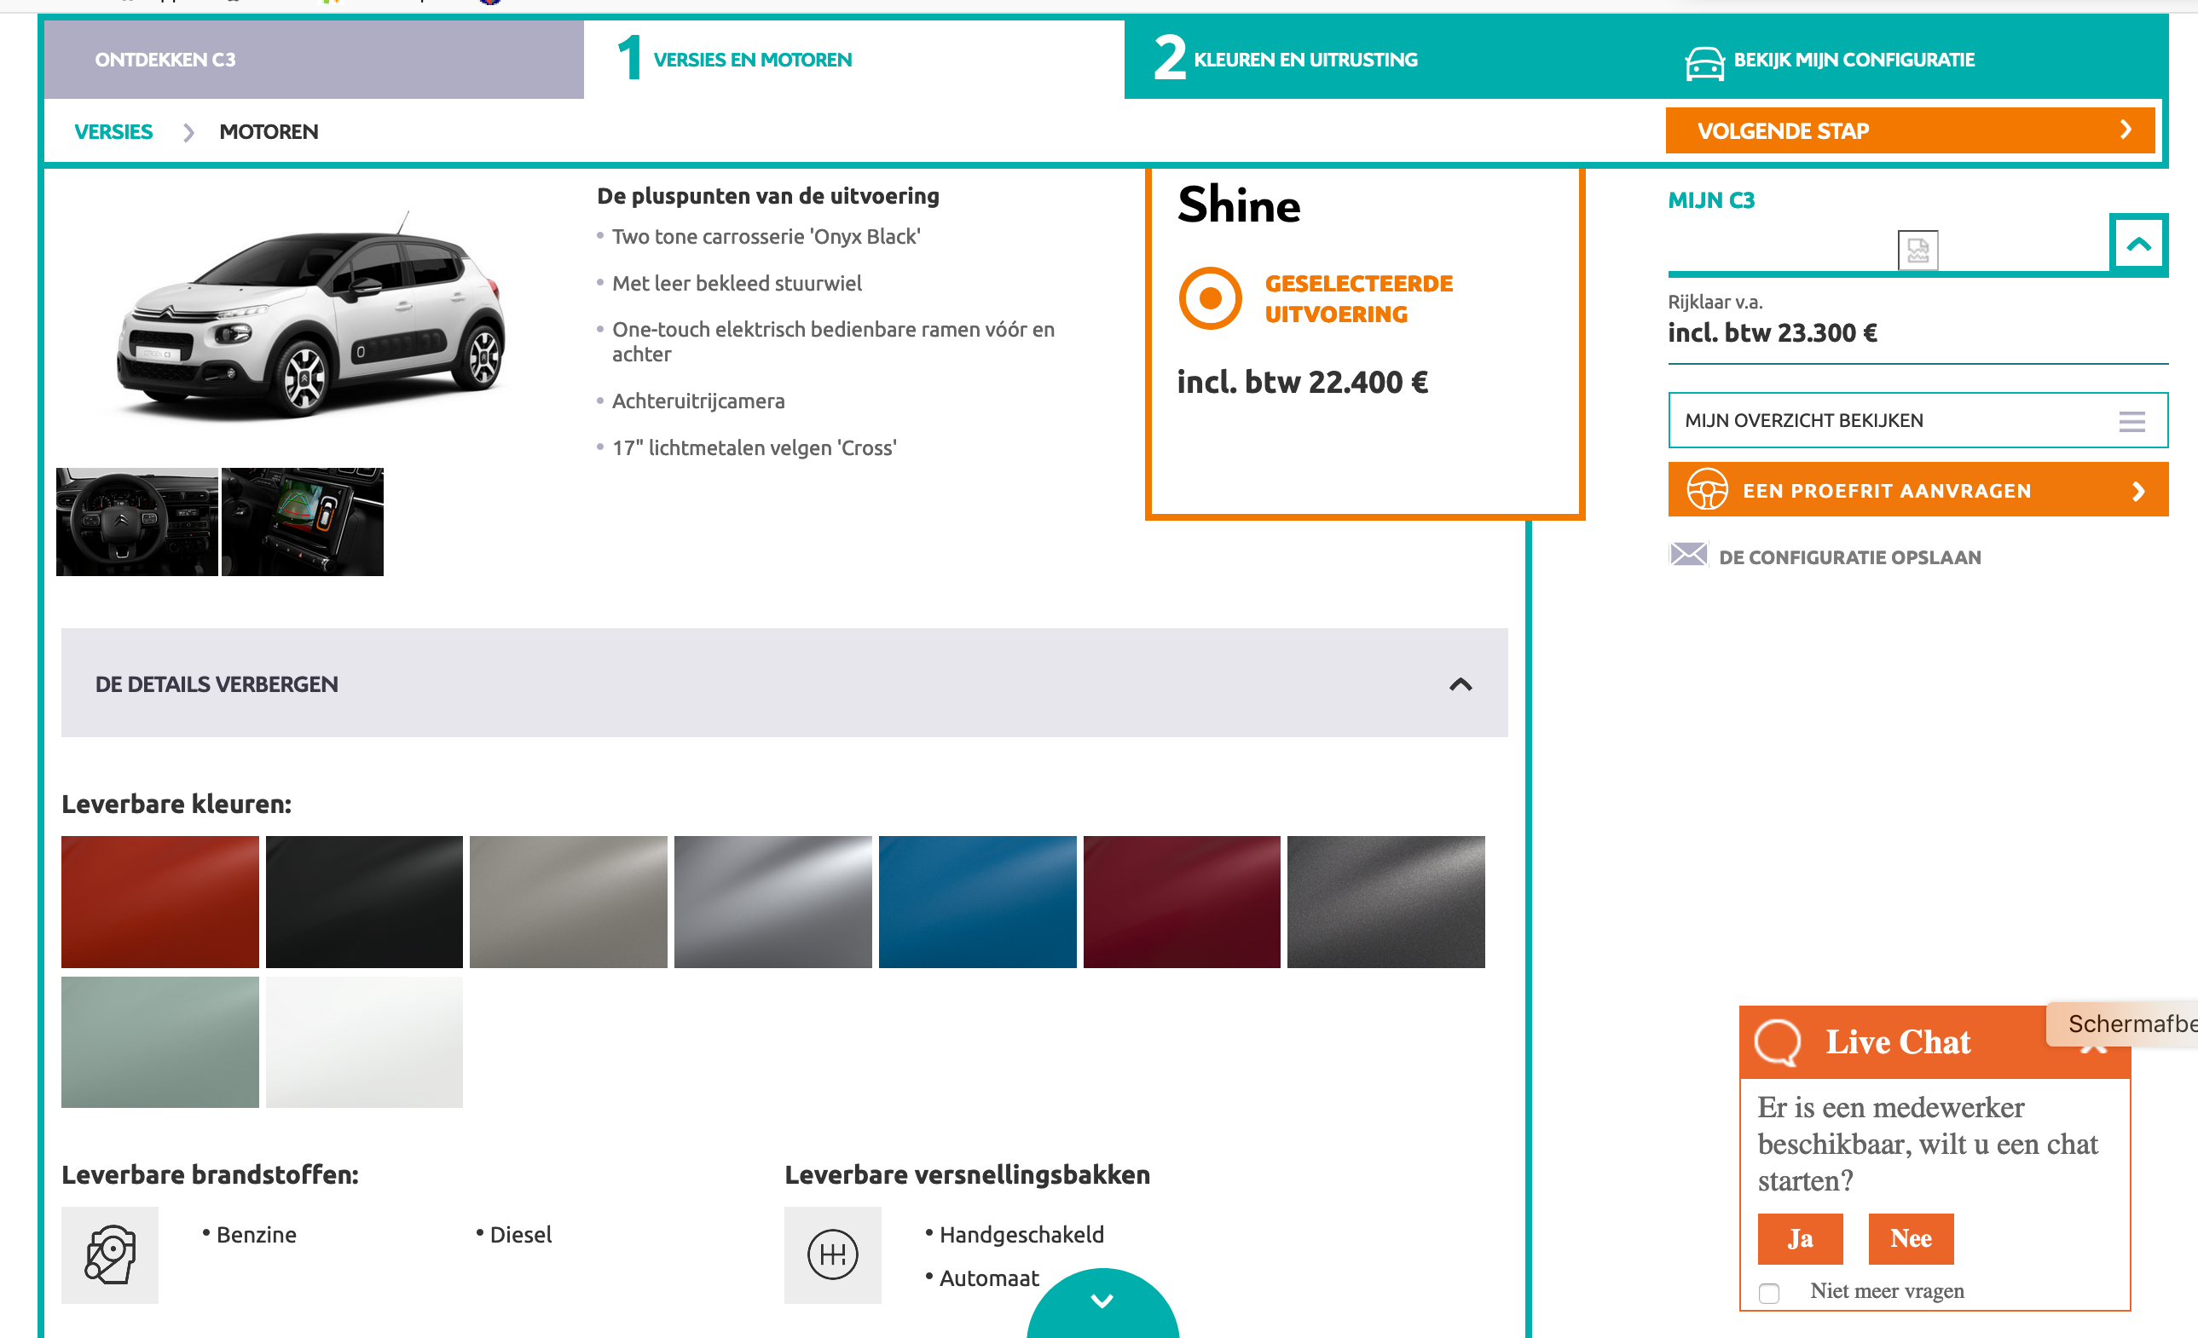Click the steering wheel icon on the proefrit button
This screenshot has width=2198, height=1338.
[x=1709, y=489]
